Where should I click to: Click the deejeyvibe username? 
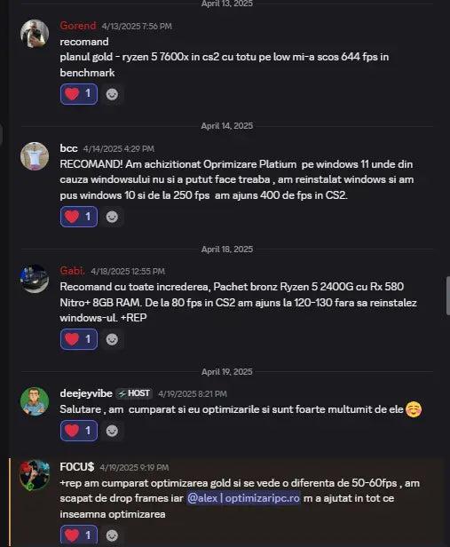pyautogui.click(x=86, y=393)
